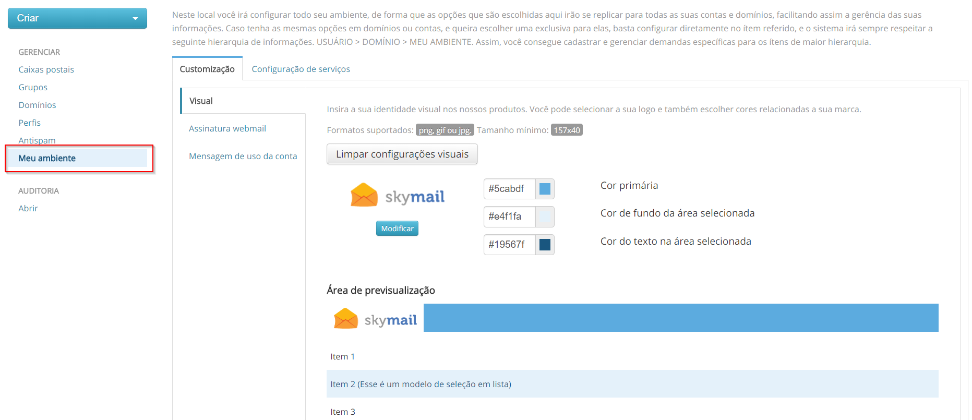Screen dimensions: 972x420
Task: Open the Domínios sidebar link
Action: [37, 105]
